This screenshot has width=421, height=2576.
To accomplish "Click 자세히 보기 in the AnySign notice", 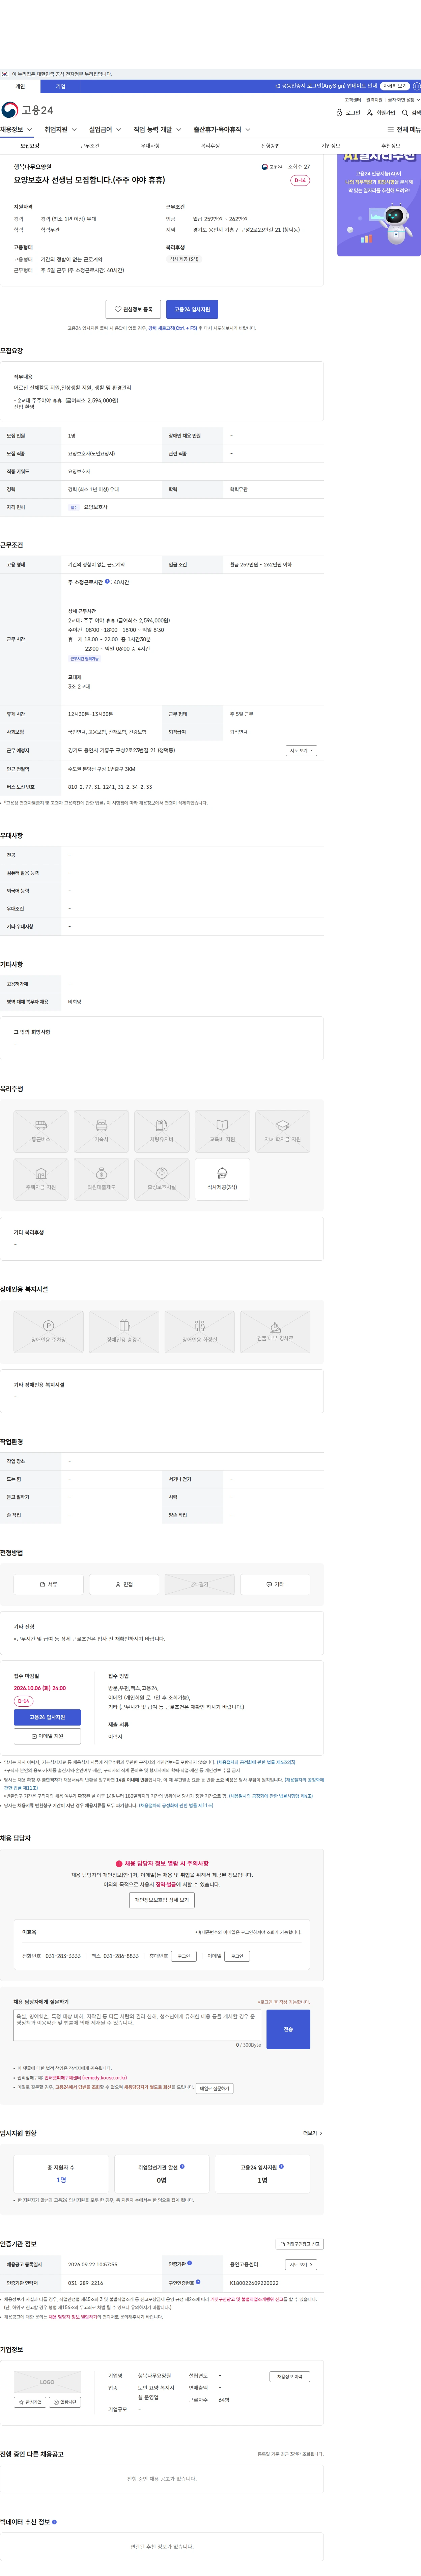I will (x=395, y=86).
